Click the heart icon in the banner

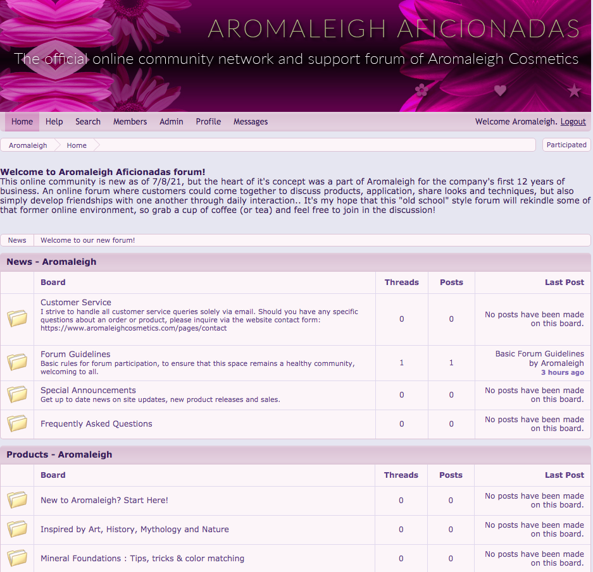pos(500,90)
